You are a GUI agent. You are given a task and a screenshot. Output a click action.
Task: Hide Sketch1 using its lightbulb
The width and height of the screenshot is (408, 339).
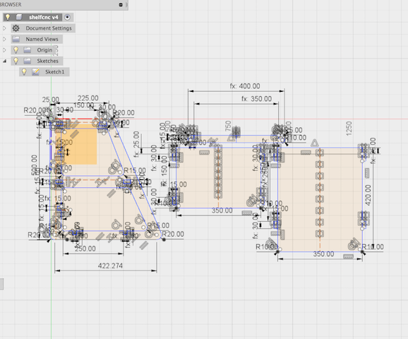pos(24,71)
